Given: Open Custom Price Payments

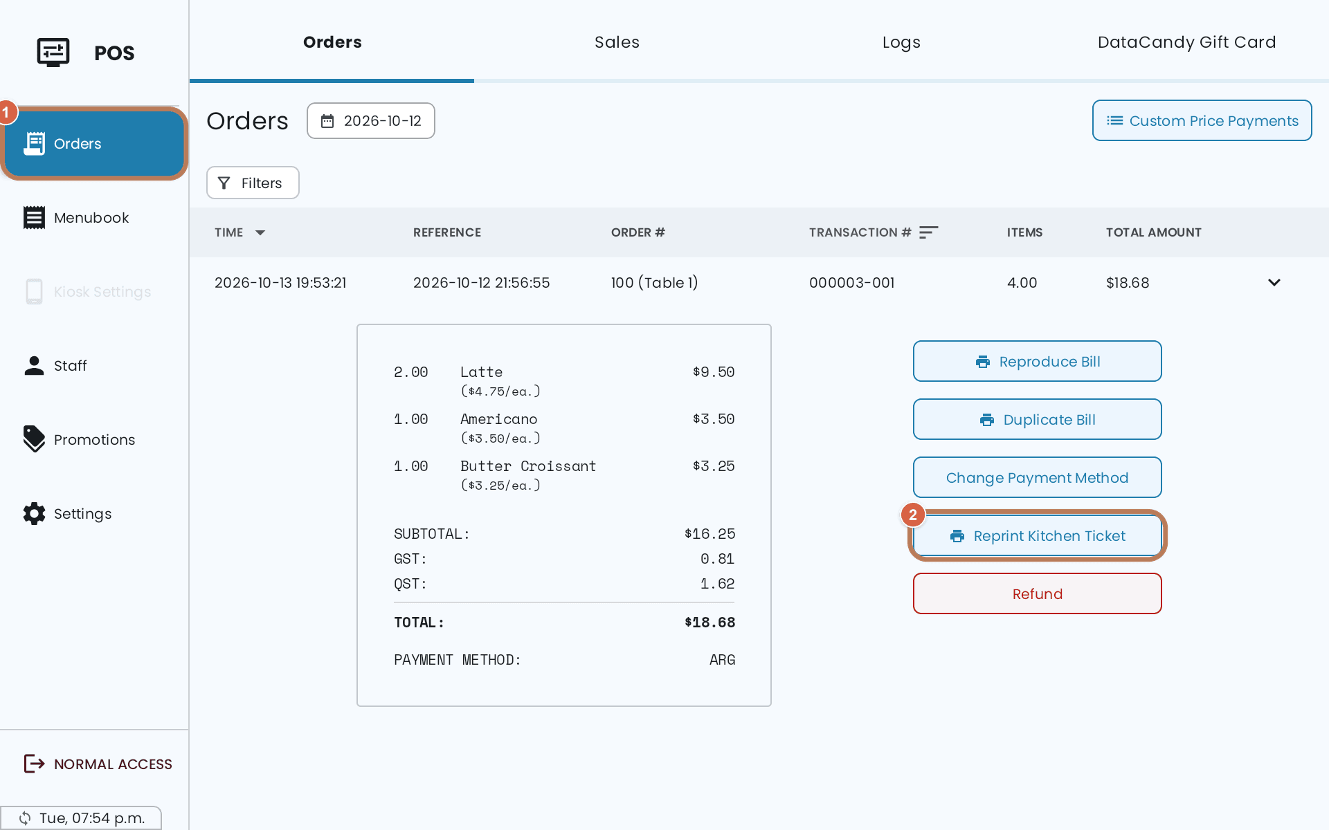Looking at the screenshot, I should (1202, 120).
